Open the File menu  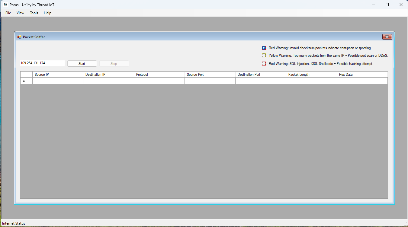[x=8, y=13]
